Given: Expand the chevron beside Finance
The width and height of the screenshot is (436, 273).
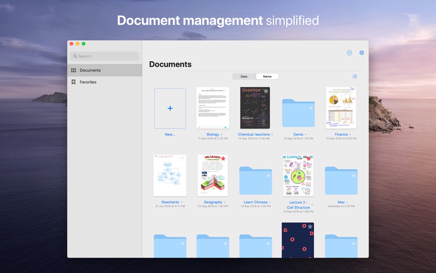Looking at the screenshot, I should point(350,134).
